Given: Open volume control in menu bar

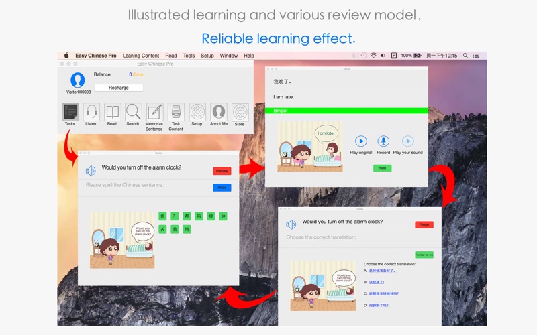Looking at the screenshot, I should 383,56.
